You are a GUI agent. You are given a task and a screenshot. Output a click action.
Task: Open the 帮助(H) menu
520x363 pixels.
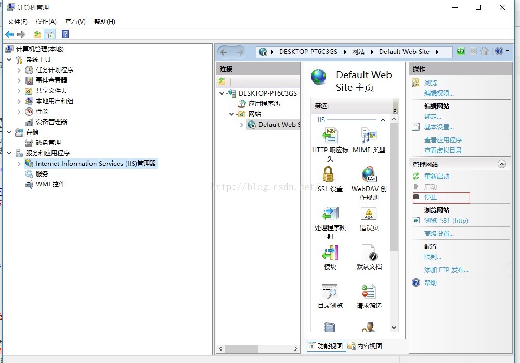click(x=105, y=21)
